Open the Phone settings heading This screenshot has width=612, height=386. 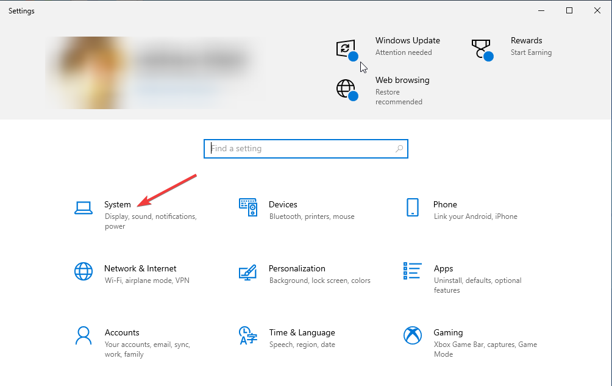tap(445, 204)
